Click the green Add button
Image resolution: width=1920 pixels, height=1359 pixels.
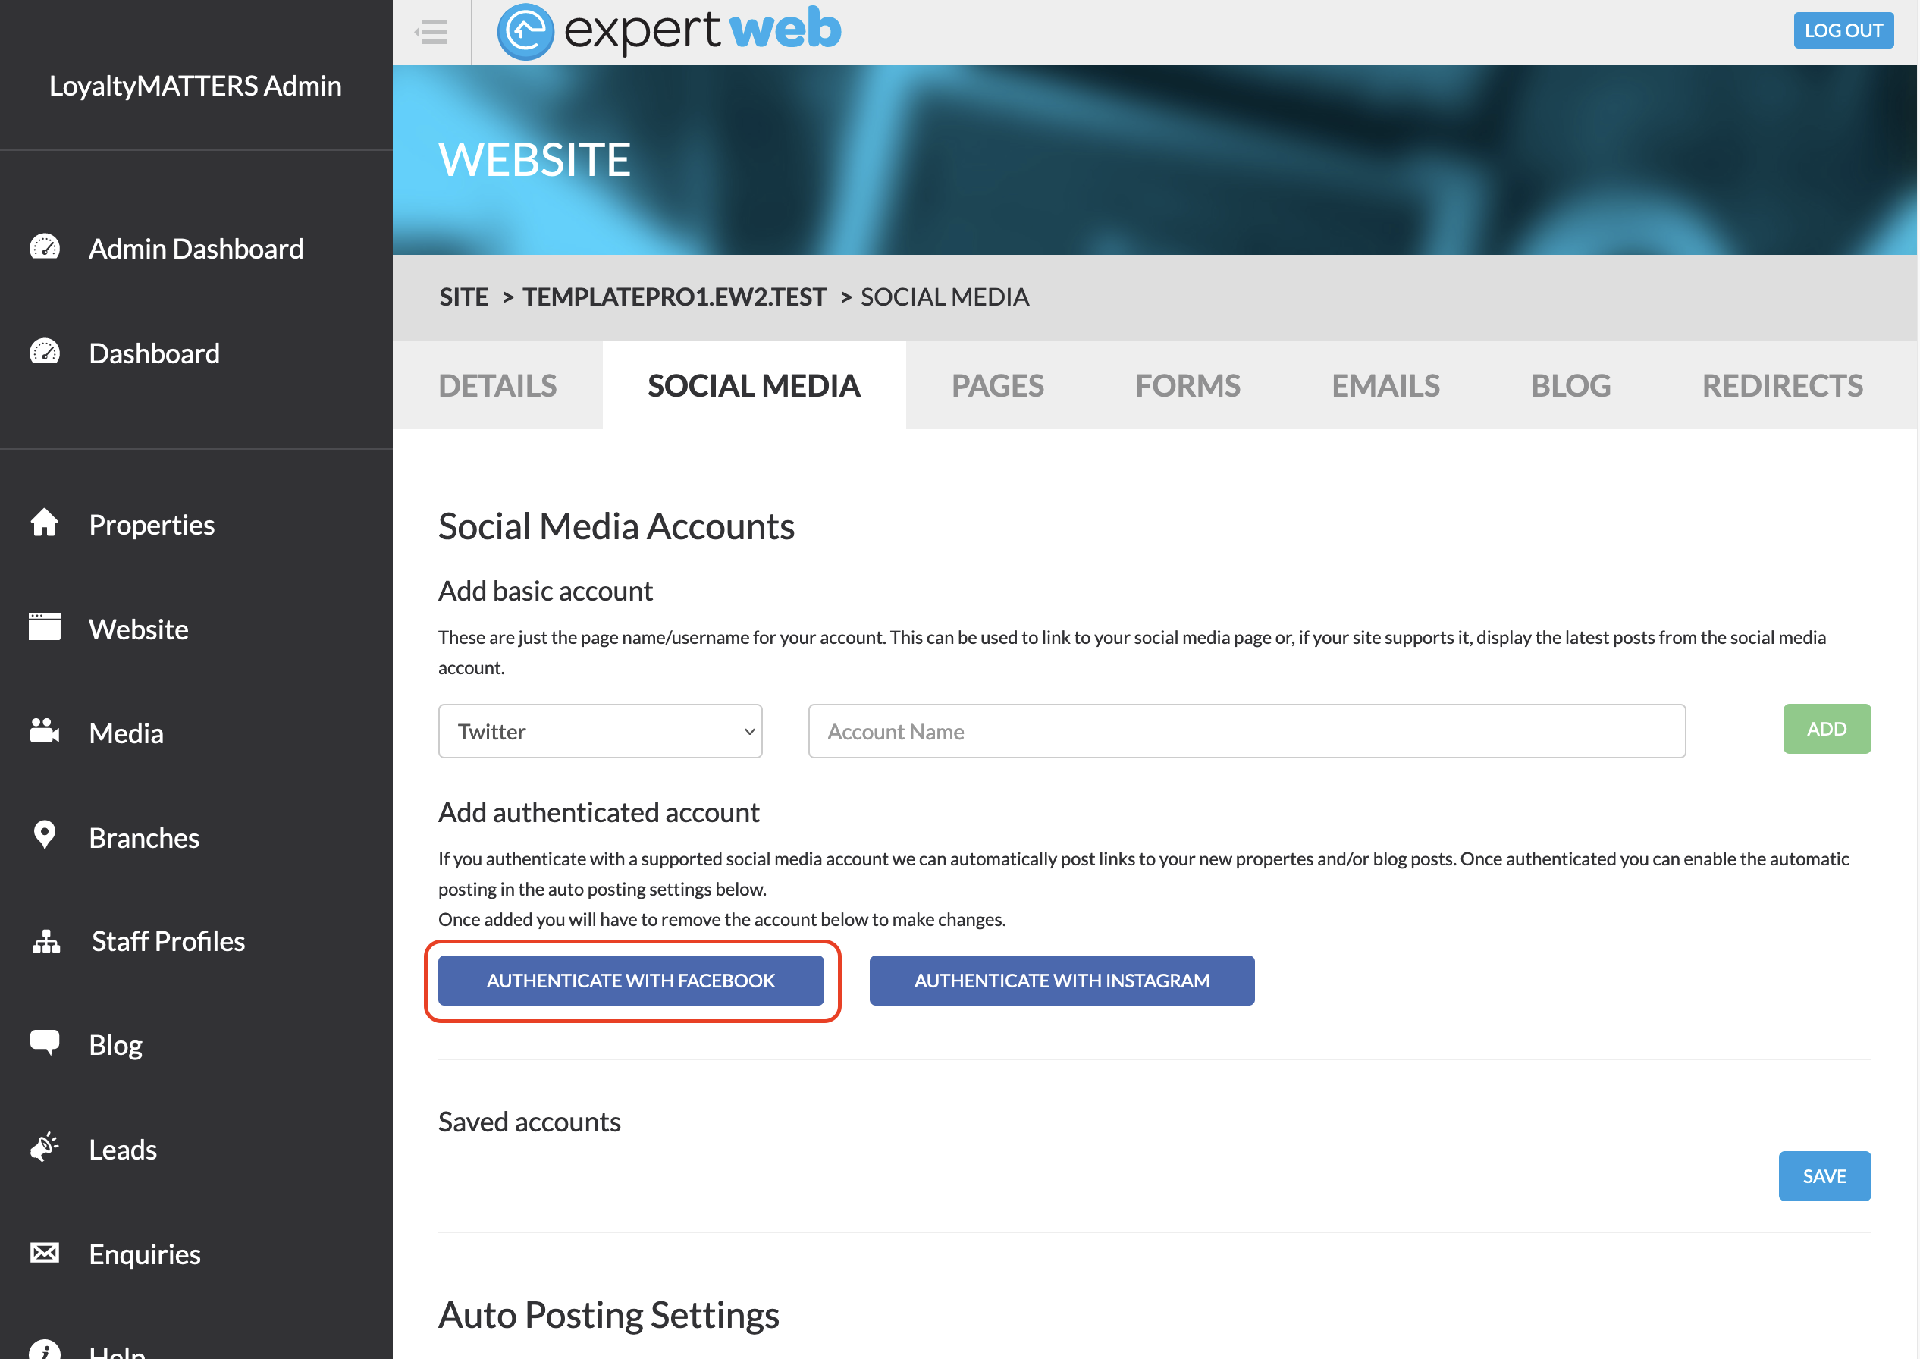[1826, 729]
